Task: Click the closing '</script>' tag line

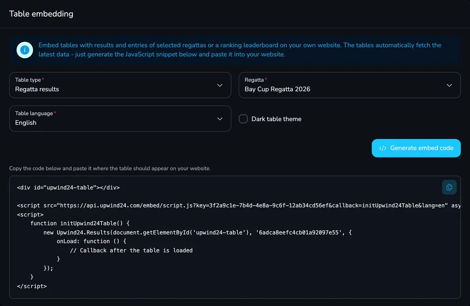Action: [x=32, y=286]
